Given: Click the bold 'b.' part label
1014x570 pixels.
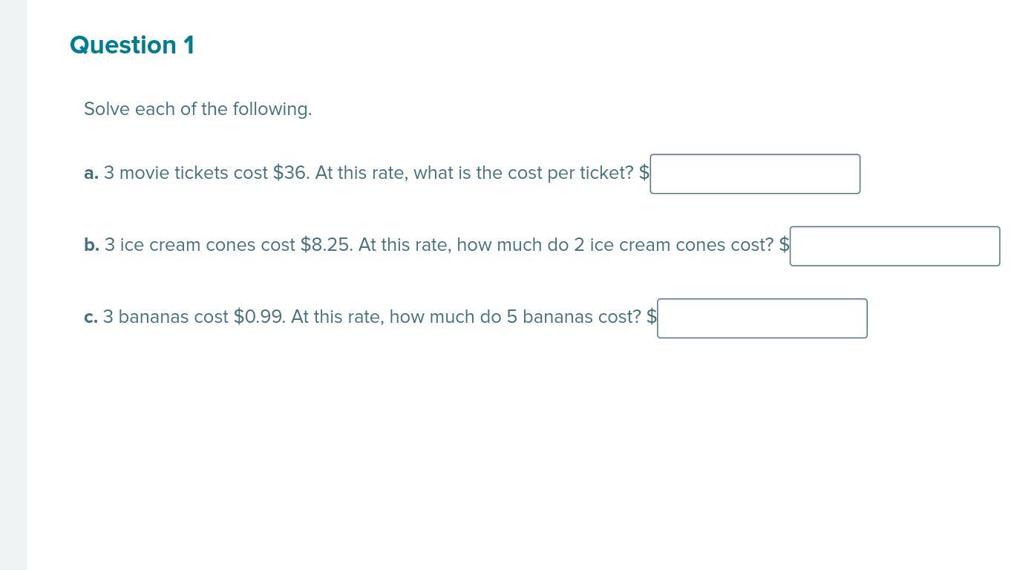Looking at the screenshot, I should coord(91,245).
